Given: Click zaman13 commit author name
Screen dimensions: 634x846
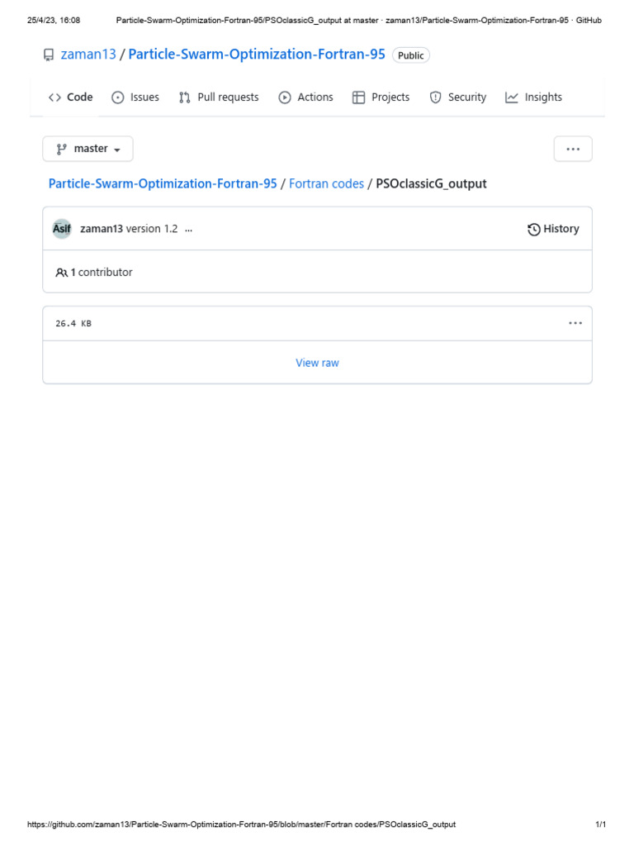Looking at the screenshot, I should click(101, 229).
